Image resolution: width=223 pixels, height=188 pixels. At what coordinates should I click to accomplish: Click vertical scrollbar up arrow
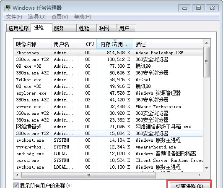(207, 43)
